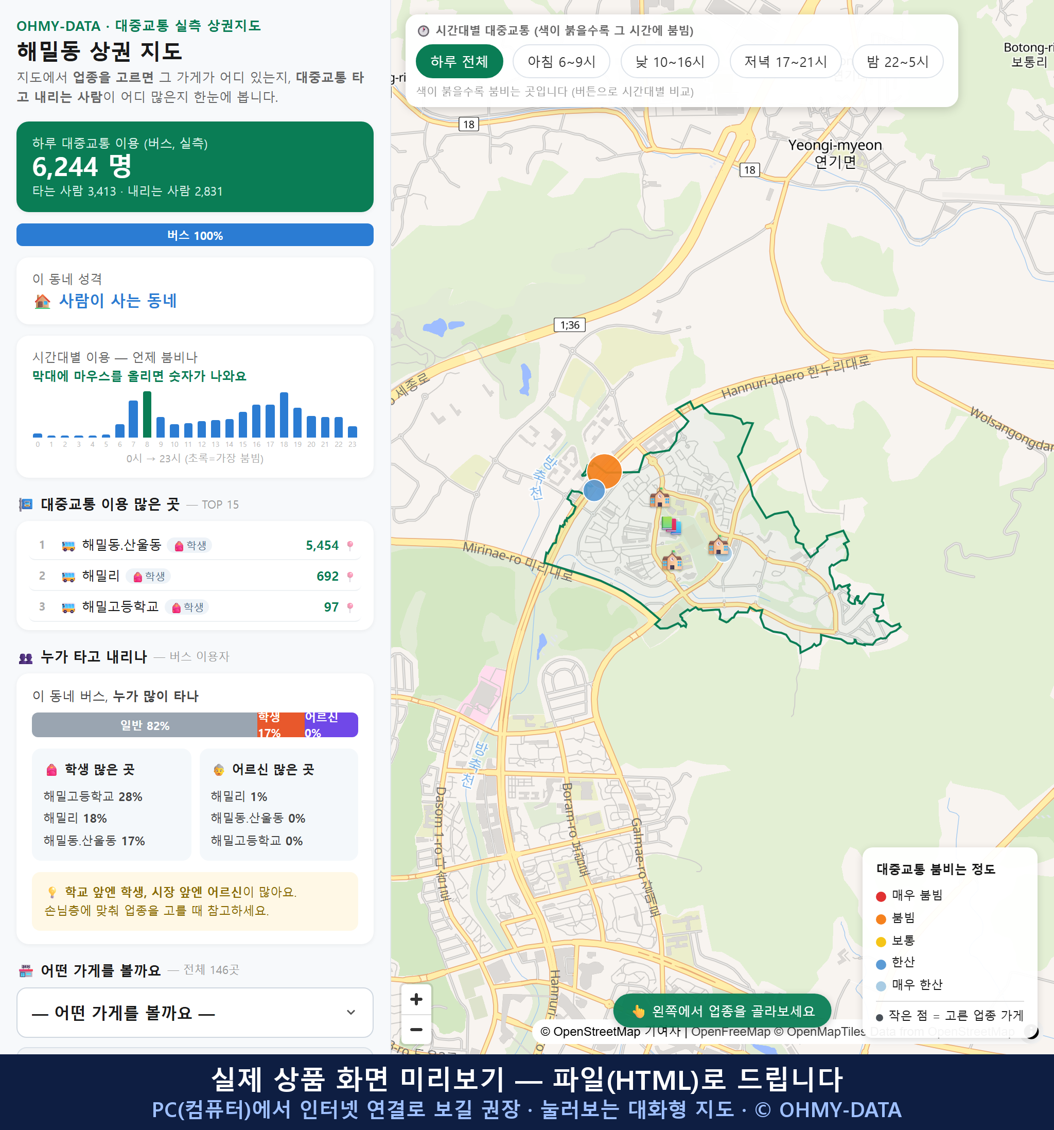The width and height of the screenshot is (1054, 1130).
Task: Click 해밀리 1% in elder list
Action: click(x=239, y=796)
